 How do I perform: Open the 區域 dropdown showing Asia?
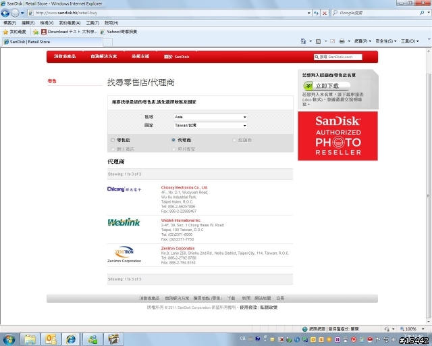pyautogui.click(x=210, y=117)
